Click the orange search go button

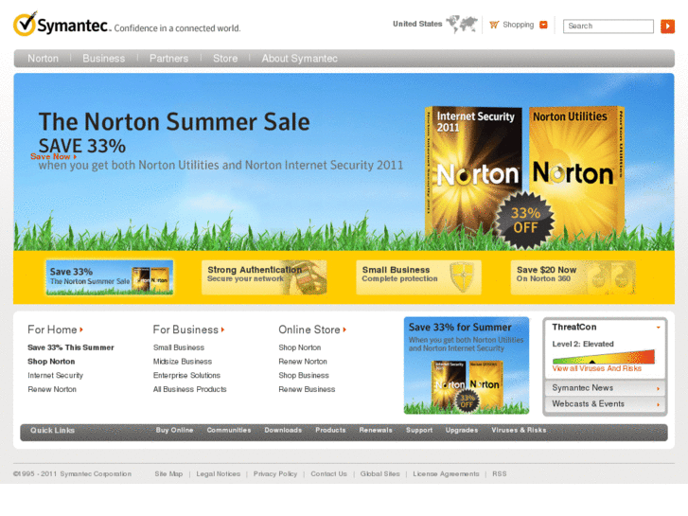(x=667, y=26)
